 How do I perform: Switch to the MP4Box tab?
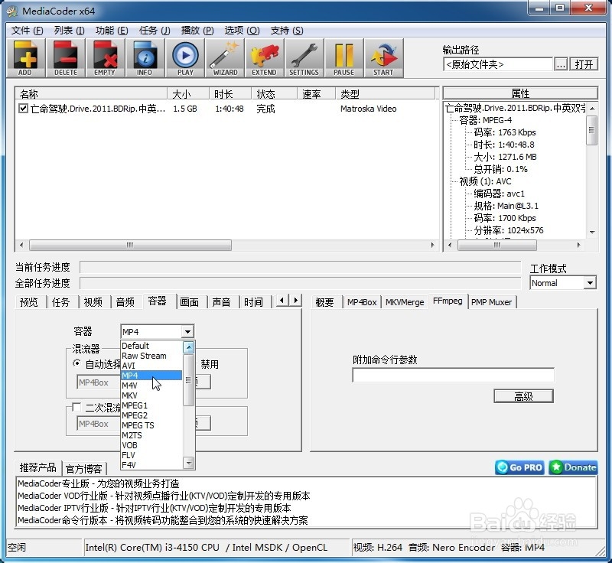[362, 302]
